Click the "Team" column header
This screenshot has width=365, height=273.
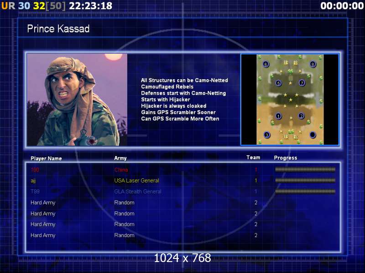253,157
